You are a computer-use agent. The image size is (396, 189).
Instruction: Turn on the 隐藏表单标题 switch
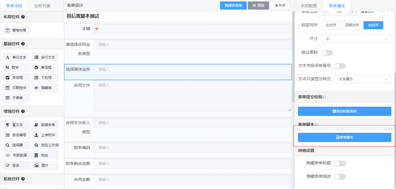coord(340,163)
